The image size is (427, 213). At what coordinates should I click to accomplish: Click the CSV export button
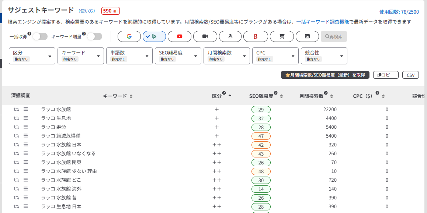click(410, 75)
